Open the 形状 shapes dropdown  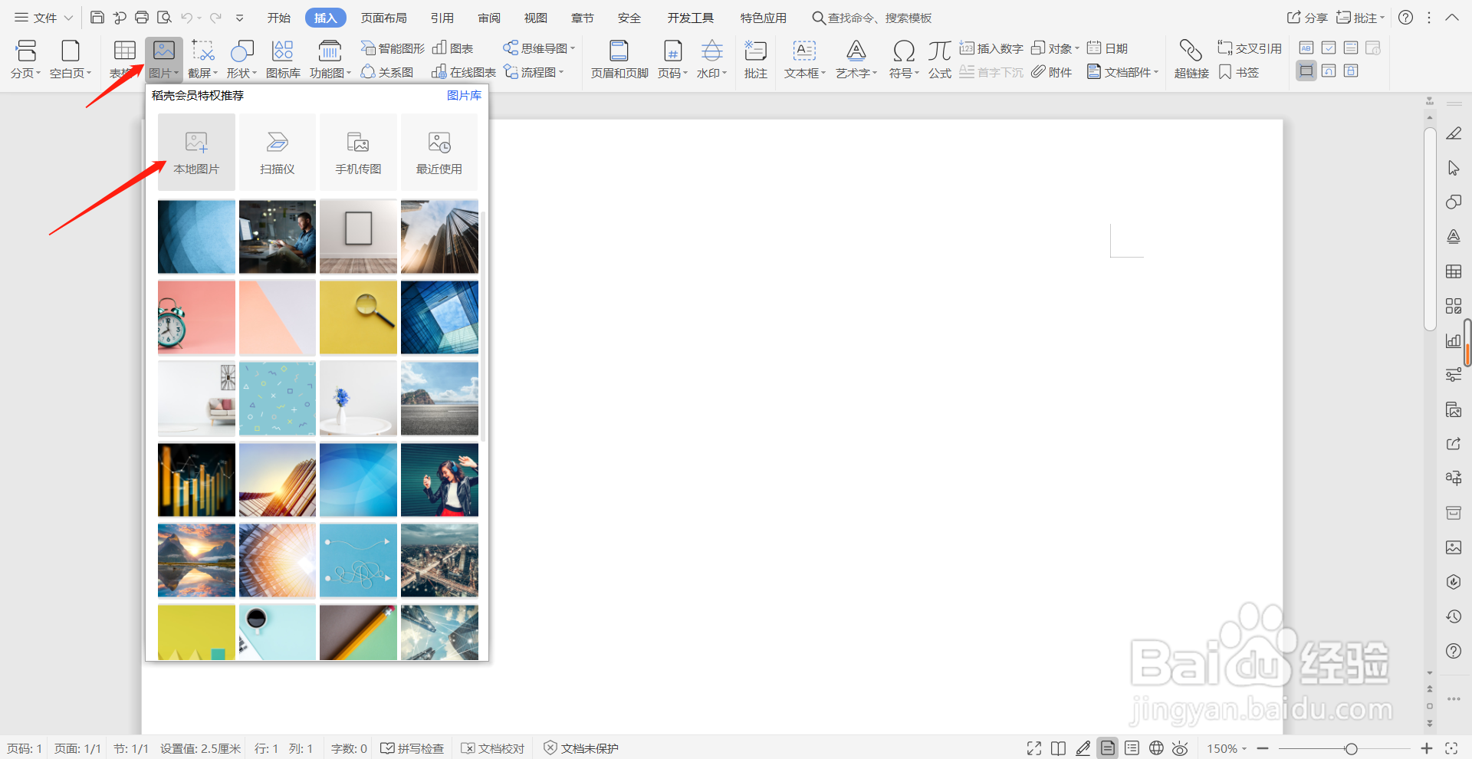pyautogui.click(x=242, y=60)
